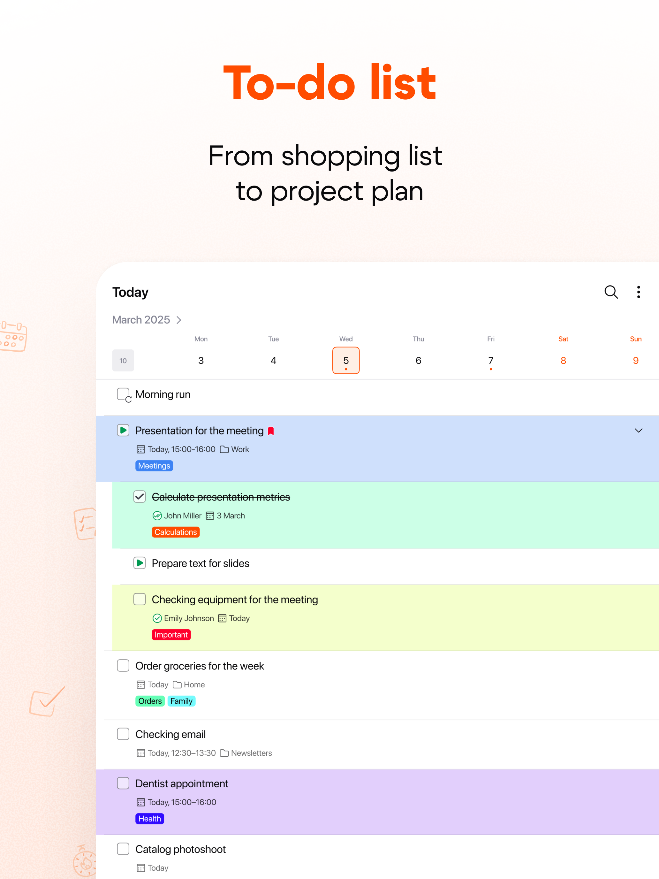Click assignee icon next to John Miller
Image resolution: width=659 pixels, height=879 pixels.
pyautogui.click(x=157, y=516)
